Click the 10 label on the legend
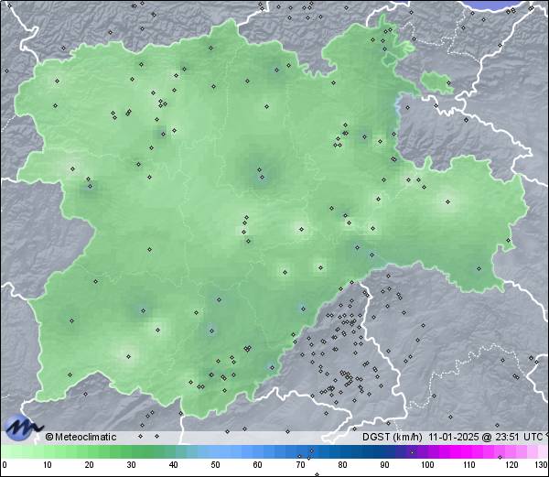This screenshot has height=477, width=549. click(x=48, y=465)
